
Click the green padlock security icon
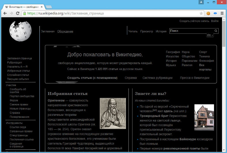(24, 13)
